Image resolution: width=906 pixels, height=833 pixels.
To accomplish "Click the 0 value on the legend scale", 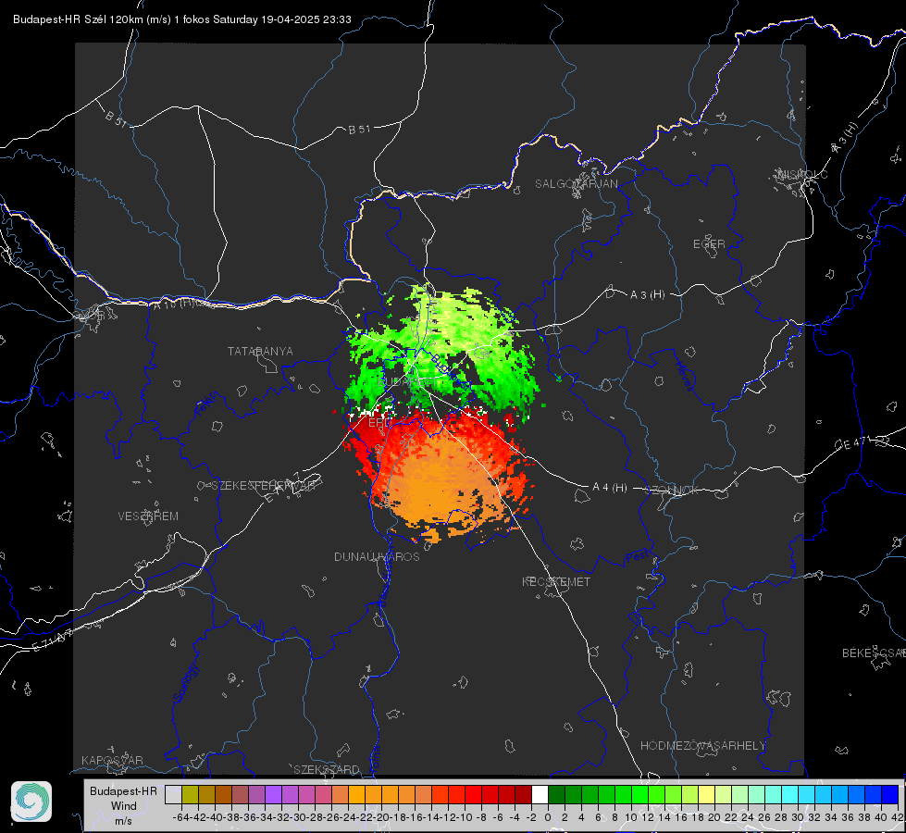I will tap(548, 817).
